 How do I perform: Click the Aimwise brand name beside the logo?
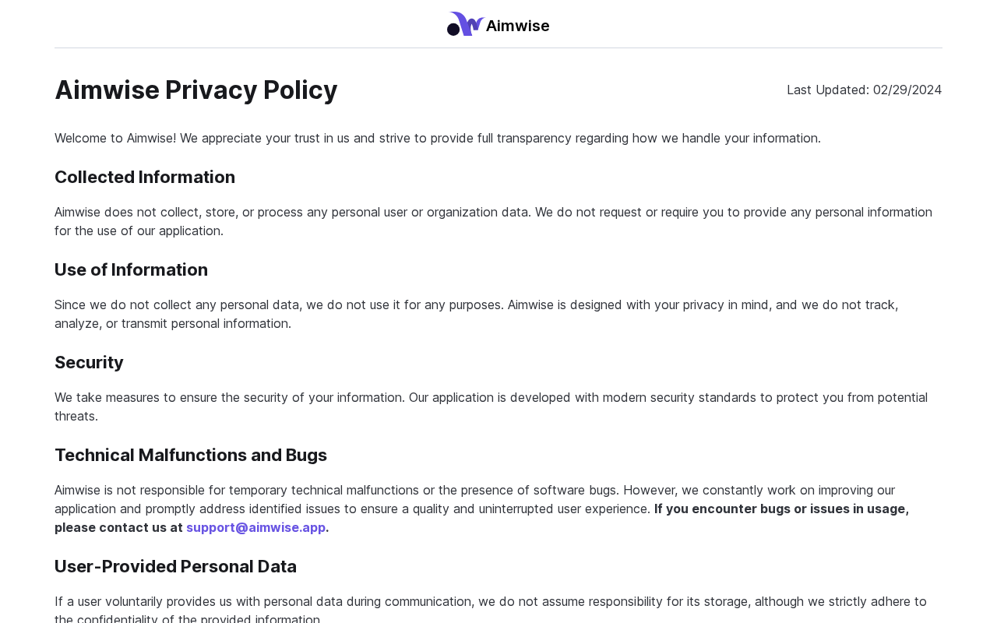(517, 26)
